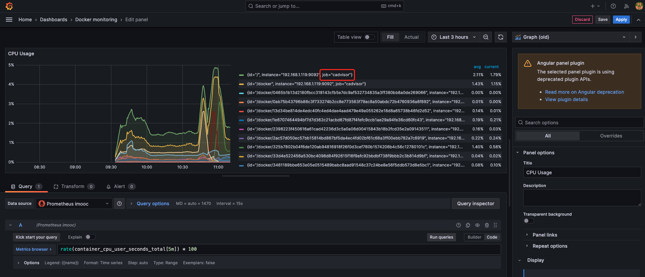Duplicate query A with the copy icon

468,225
